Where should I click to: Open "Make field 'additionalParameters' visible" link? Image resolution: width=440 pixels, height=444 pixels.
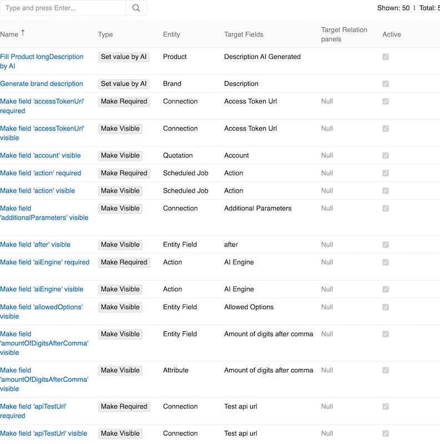tap(44, 213)
